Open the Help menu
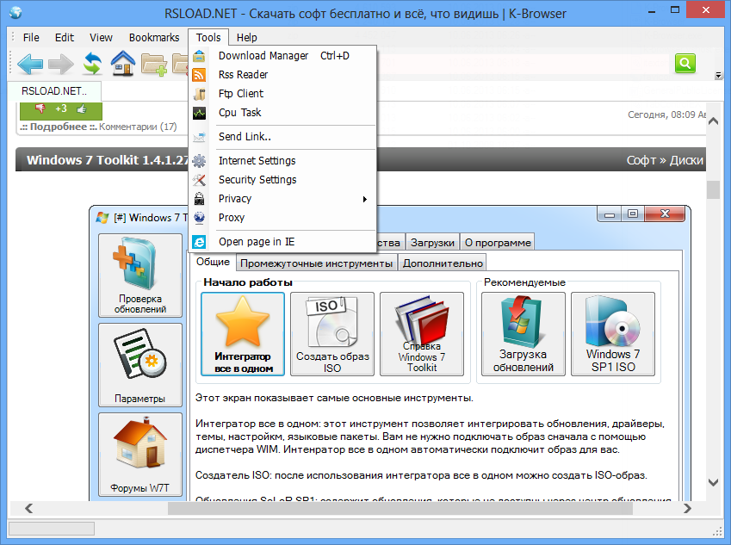731x545 pixels. (246, 37)
